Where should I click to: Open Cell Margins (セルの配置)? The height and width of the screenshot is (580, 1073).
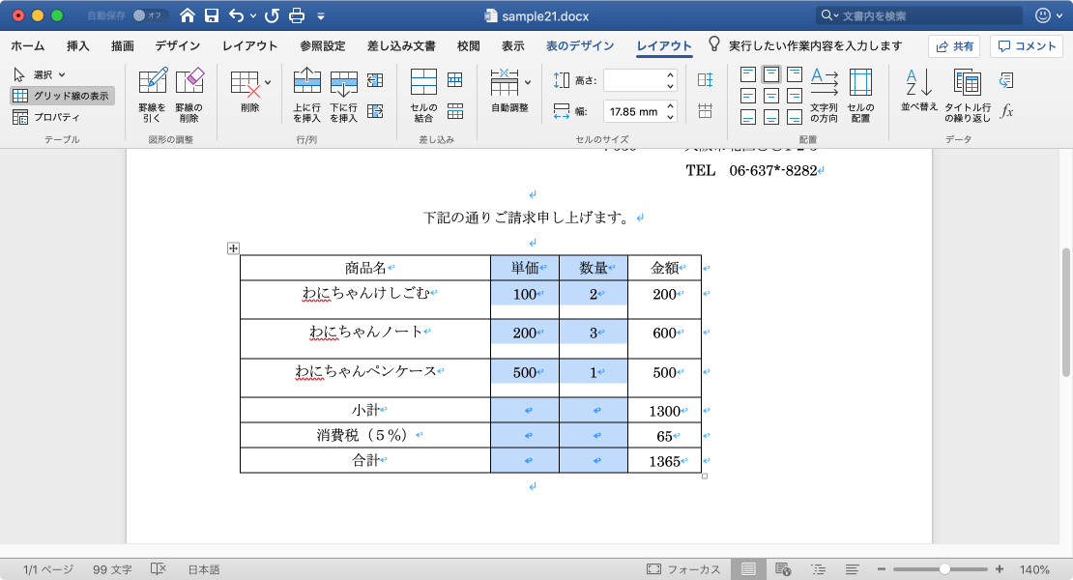(860, 95)
